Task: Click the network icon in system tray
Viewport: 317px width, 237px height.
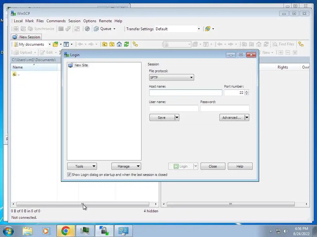Action: coord(278,231)
